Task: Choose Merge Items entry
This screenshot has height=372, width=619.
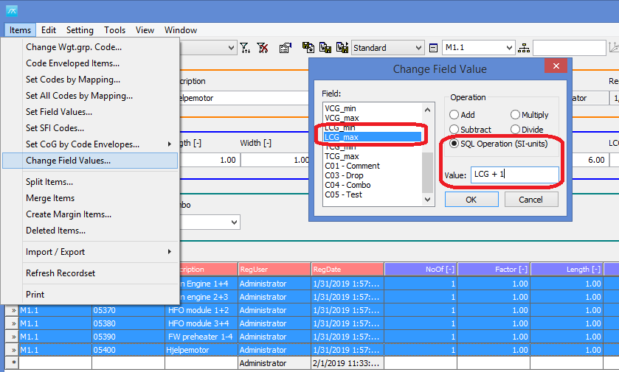Action: click(x=90, y=198)
